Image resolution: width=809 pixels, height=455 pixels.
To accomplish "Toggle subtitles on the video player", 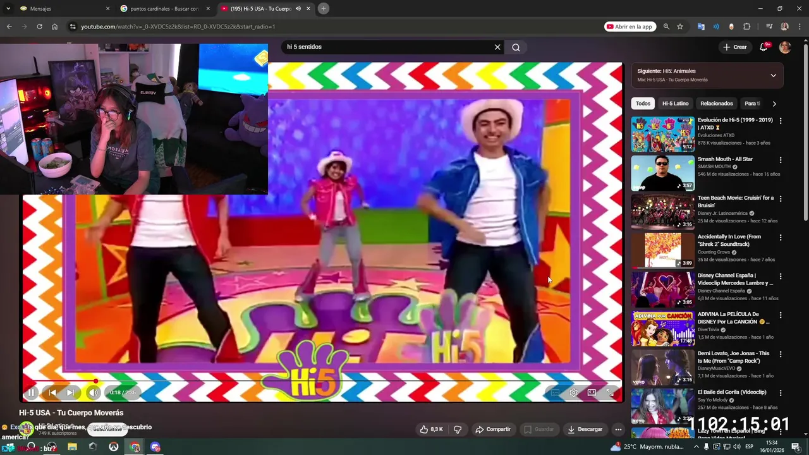I will [555, 392].
